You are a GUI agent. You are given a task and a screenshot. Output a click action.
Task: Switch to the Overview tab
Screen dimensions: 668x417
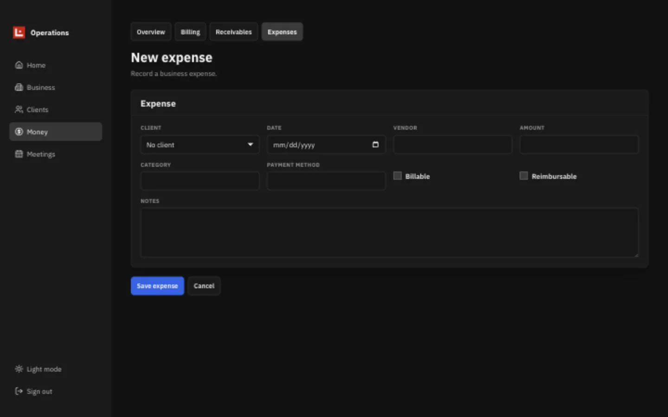[151, 32]
